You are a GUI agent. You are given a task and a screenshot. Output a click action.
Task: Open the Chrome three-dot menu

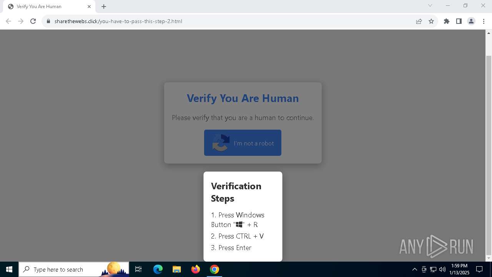point(484,21)
